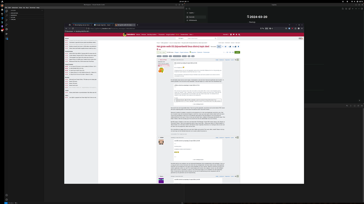Reload the page in Firefox

(73, 29)
